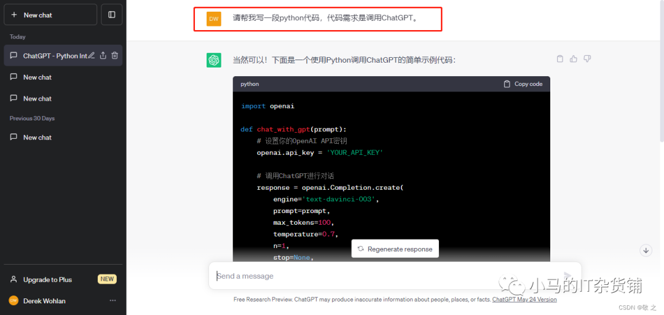Open the New chat under Previous 30 Days
664x315 pixels.
[x=38, y=138]
